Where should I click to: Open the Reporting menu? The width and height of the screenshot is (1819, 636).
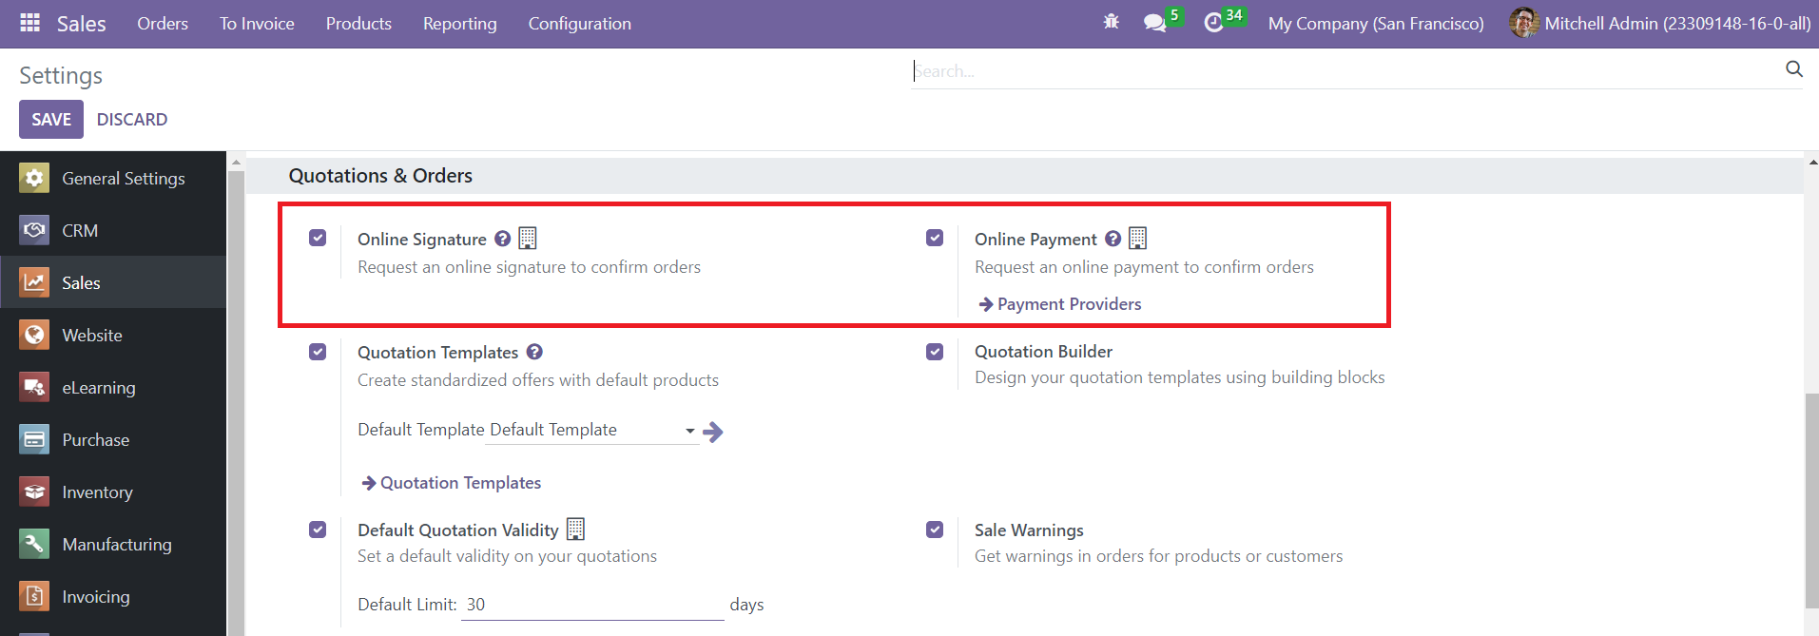click(x=459, y=24)
